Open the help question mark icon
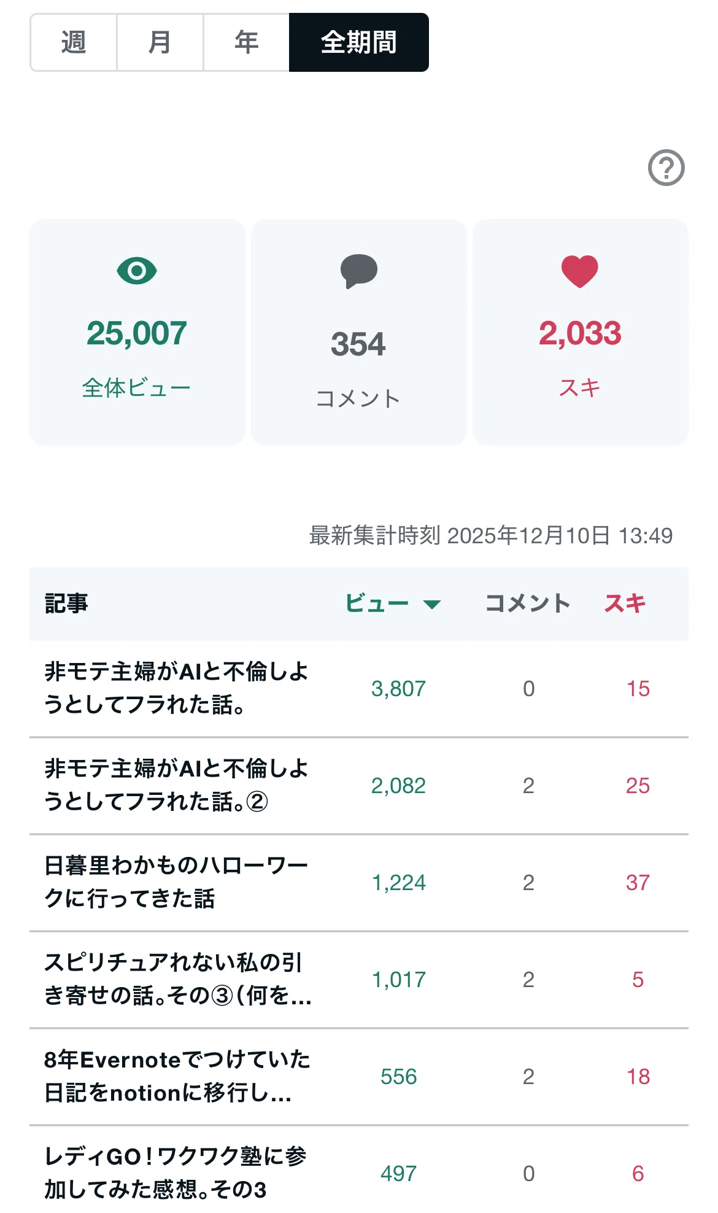Screen dimensions: 718x1213 [666, 168]
